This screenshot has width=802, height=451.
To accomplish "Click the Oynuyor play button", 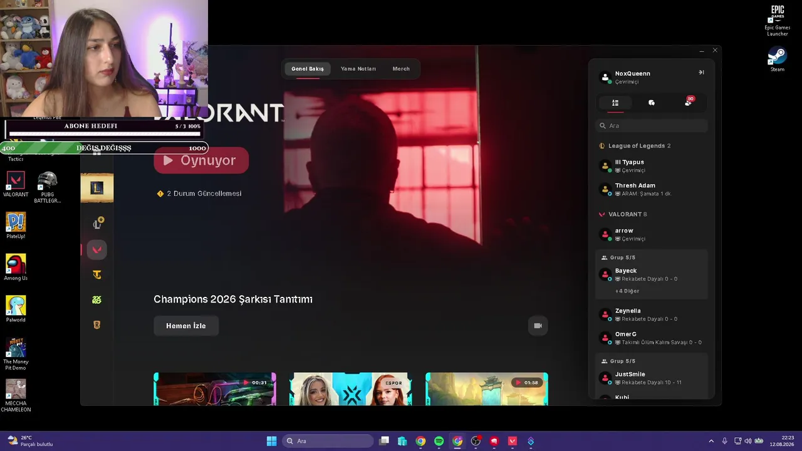I will click(x=201, y=160).
